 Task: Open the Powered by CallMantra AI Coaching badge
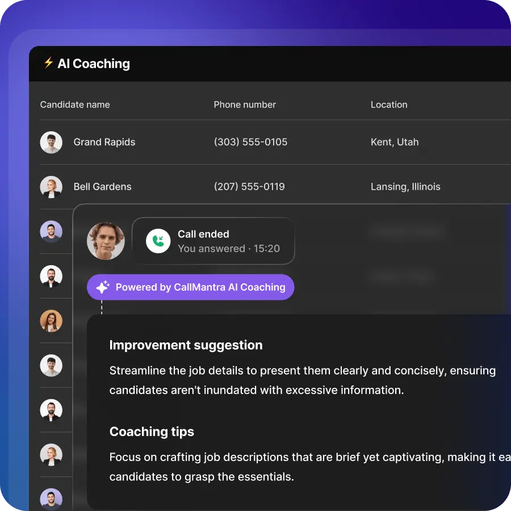[x=190, y=287]
